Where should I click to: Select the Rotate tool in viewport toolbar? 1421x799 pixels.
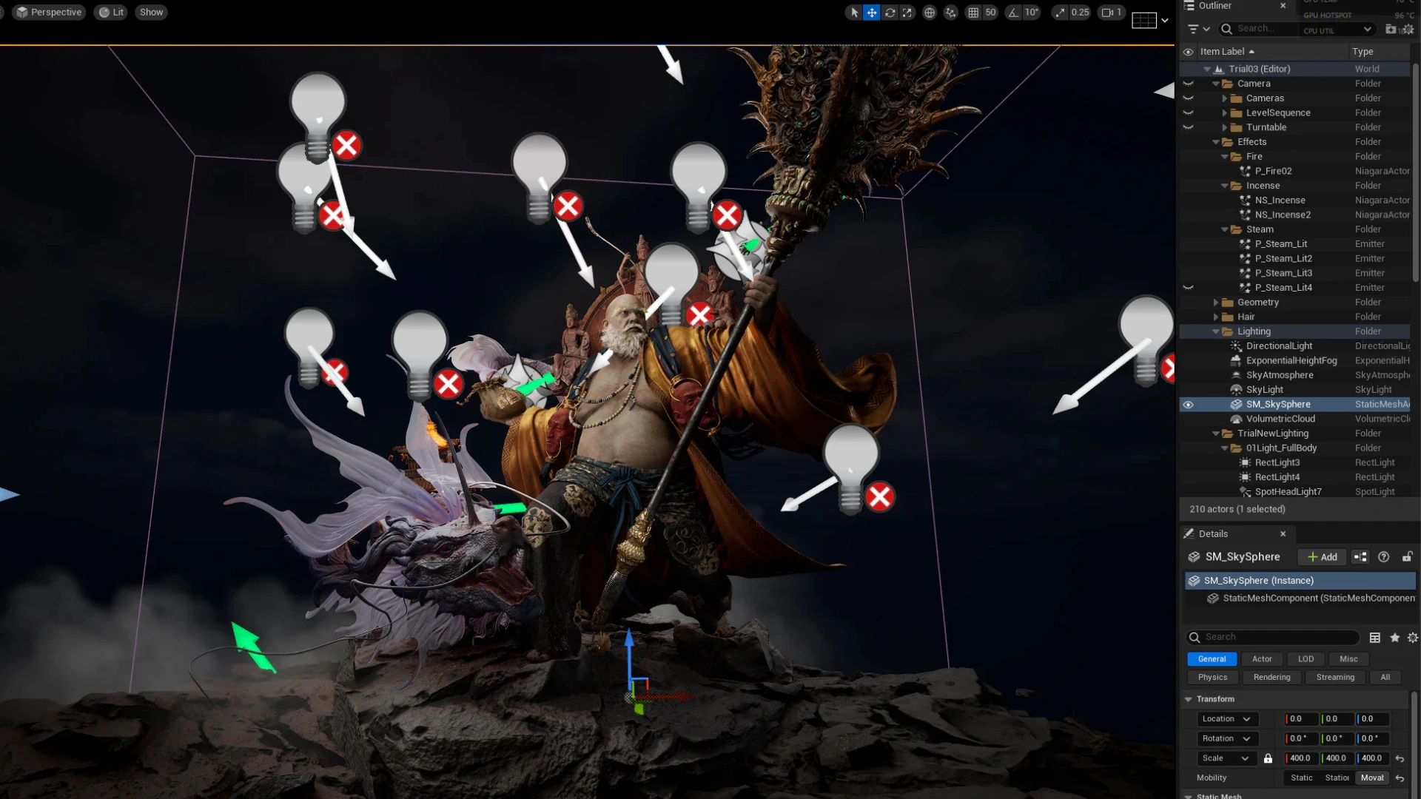coord(890,13)
